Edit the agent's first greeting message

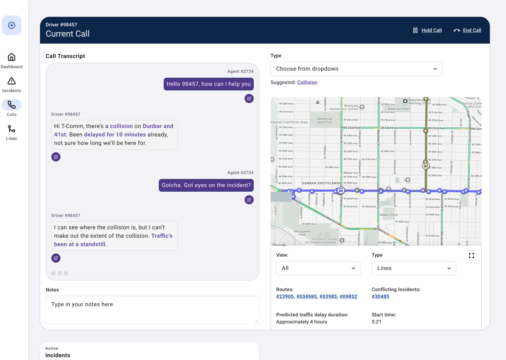(x=249, y=98)
